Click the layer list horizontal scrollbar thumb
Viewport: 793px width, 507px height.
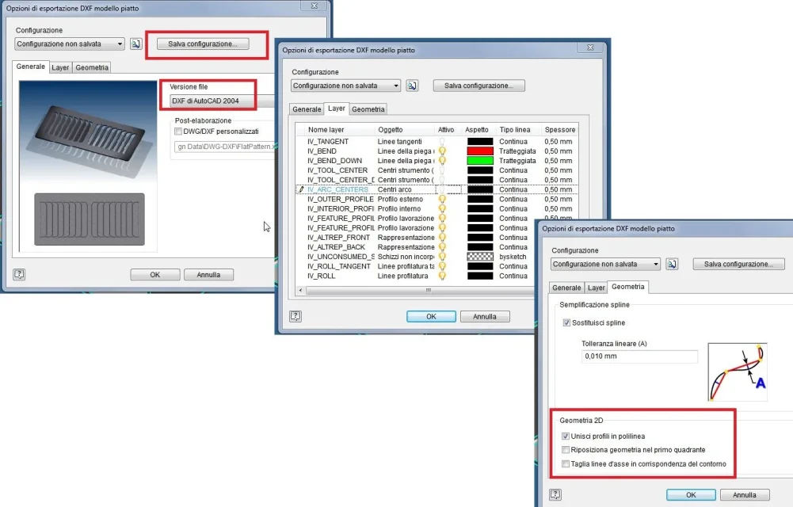tap(428, 290)
